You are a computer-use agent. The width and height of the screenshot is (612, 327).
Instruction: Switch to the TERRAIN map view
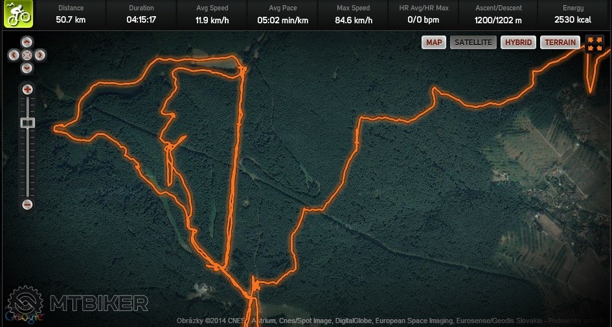pyautogui.click(x=560, y=43)
